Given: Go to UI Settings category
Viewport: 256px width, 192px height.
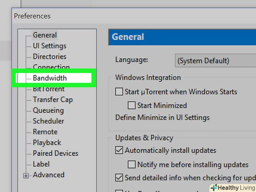Looking at the screenshot, I should 50,46.
